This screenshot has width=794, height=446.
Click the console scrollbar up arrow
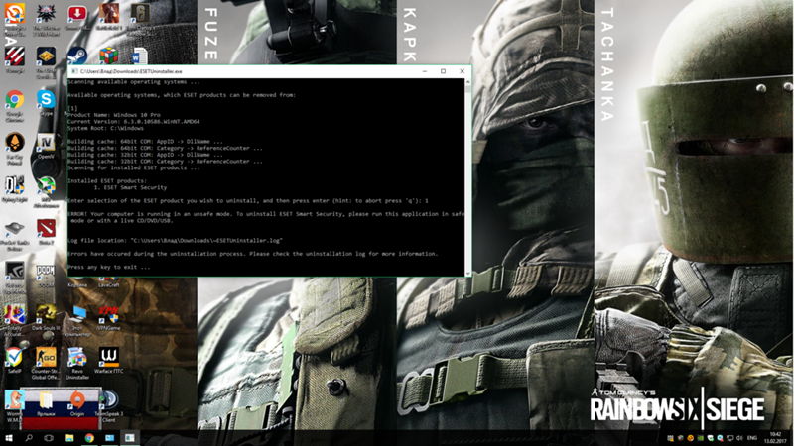pos(467,81)
